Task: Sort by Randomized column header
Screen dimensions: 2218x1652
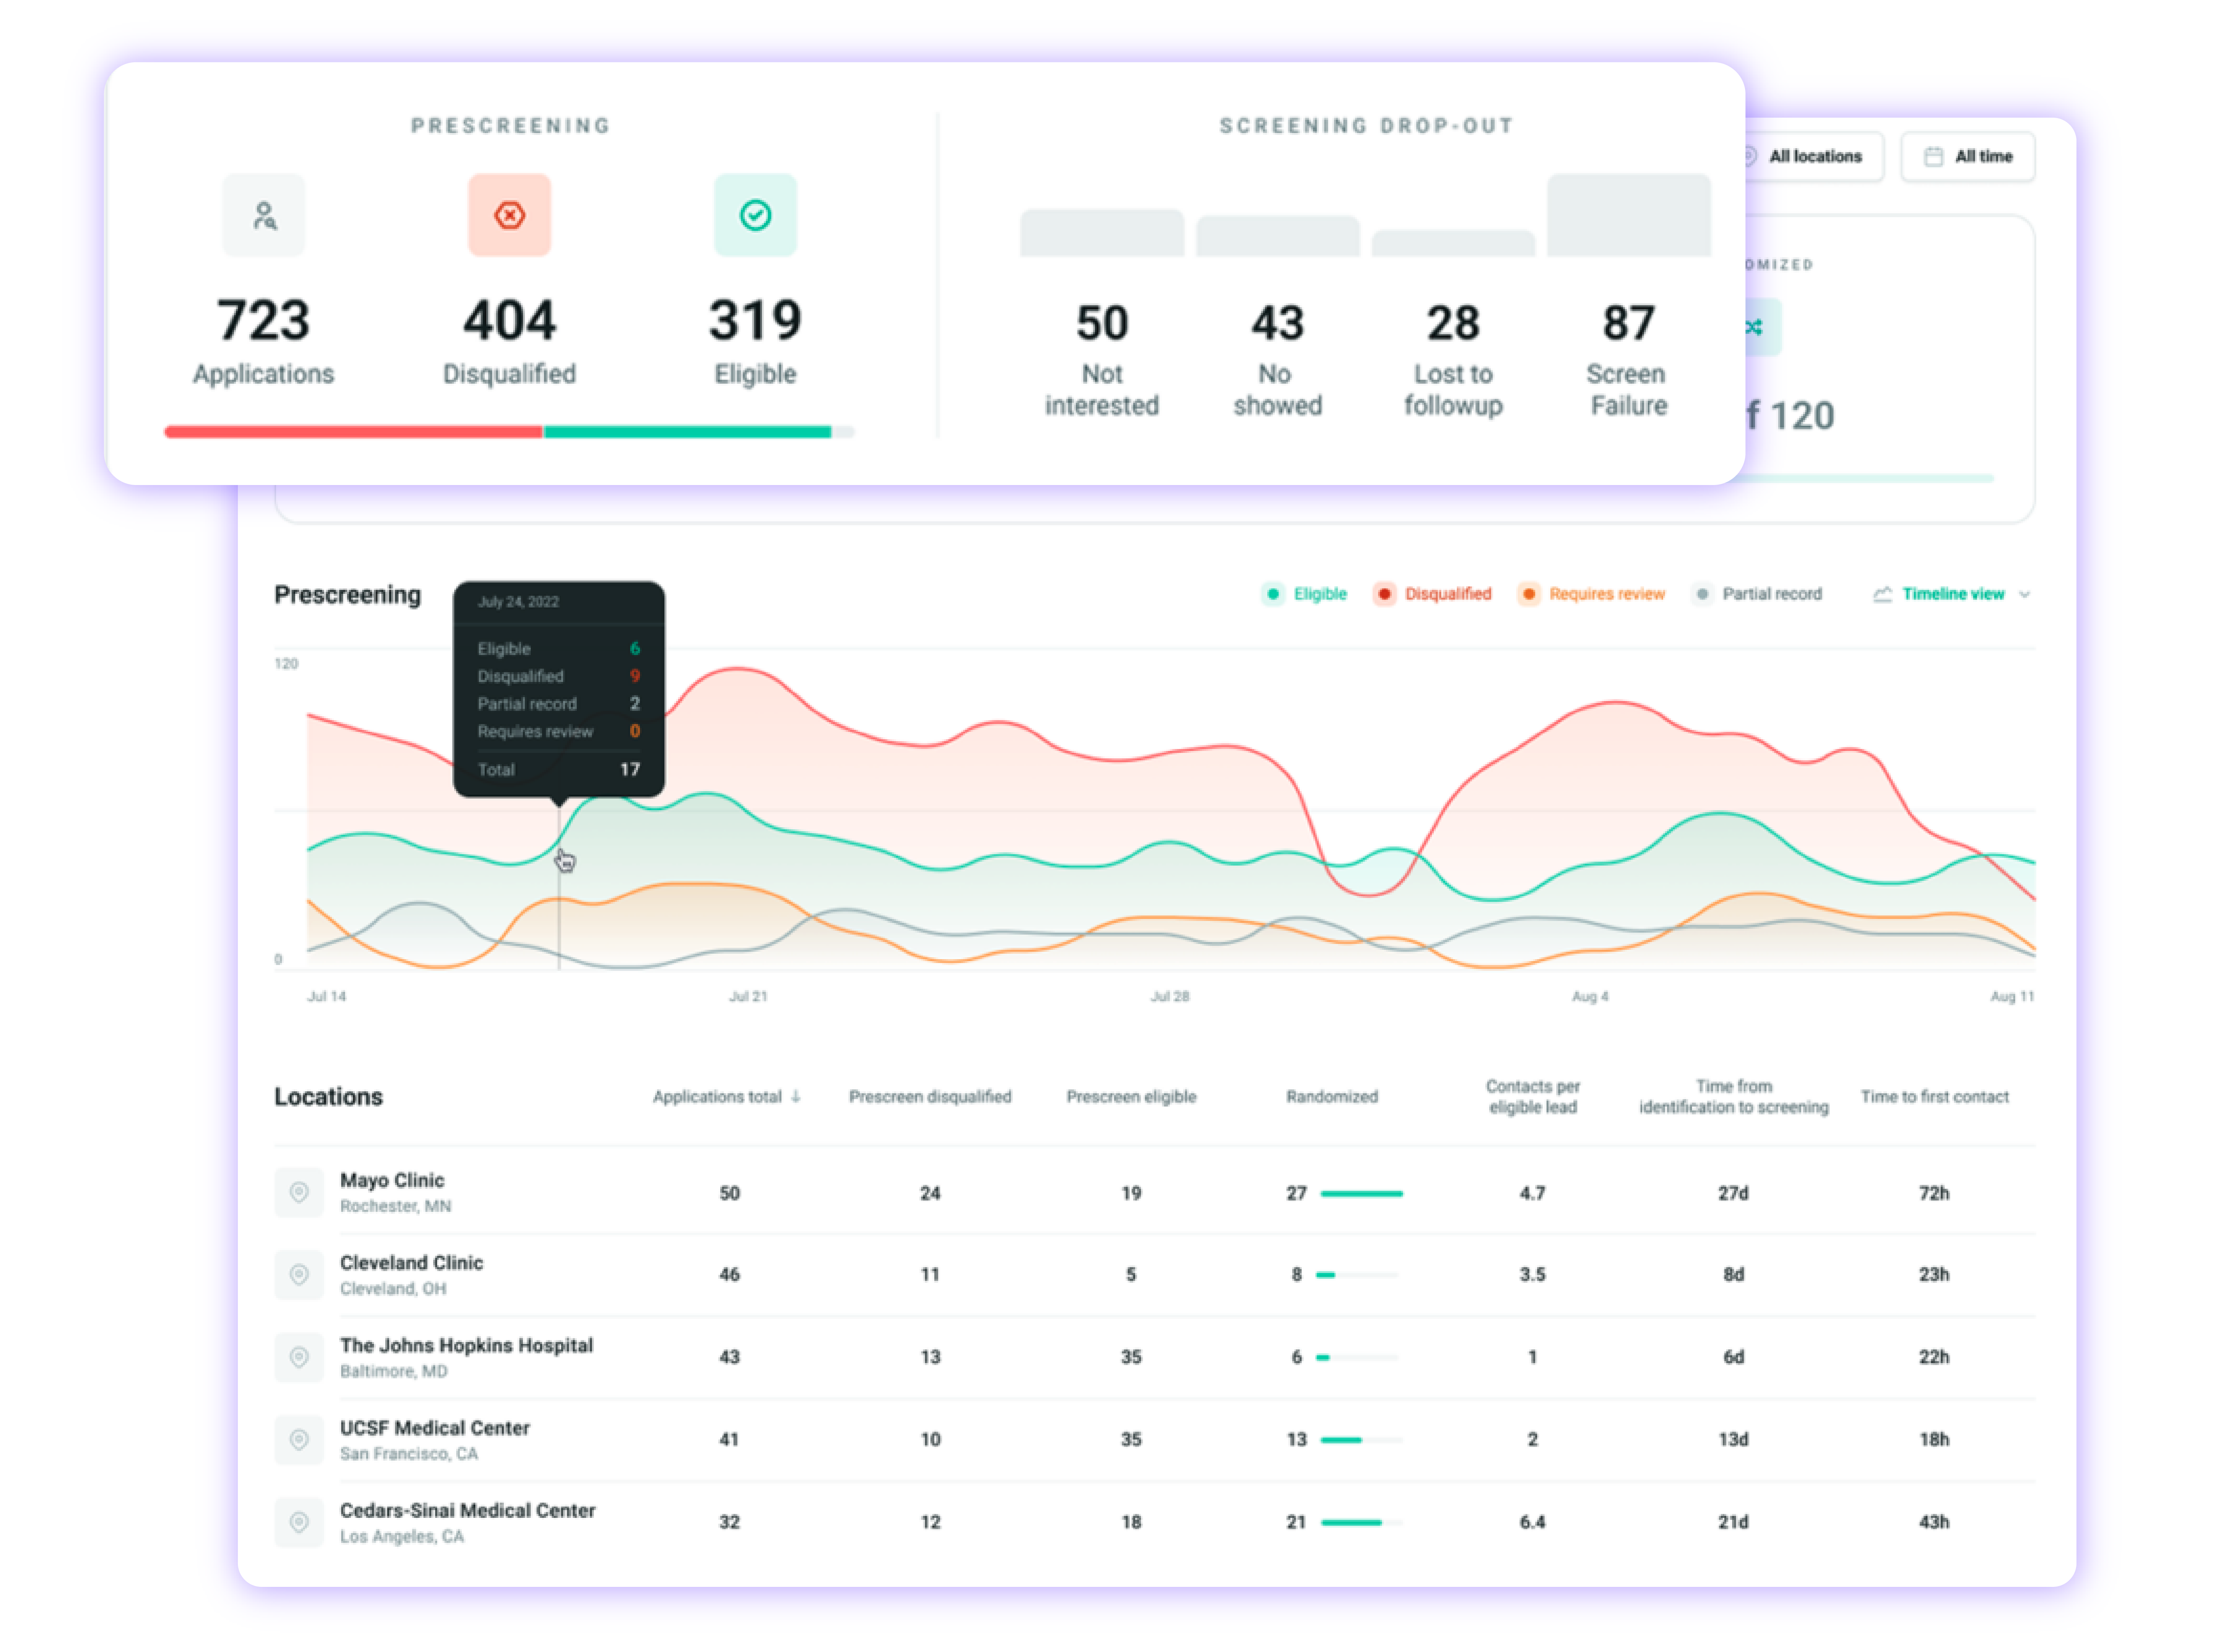Action: pyautogui.click(x=1332, y=1097)
